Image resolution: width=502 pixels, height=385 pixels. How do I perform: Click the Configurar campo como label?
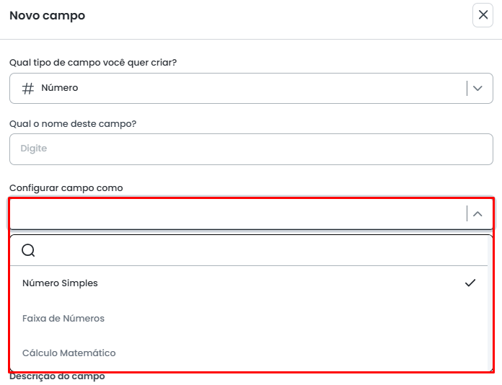pos(66,188)
